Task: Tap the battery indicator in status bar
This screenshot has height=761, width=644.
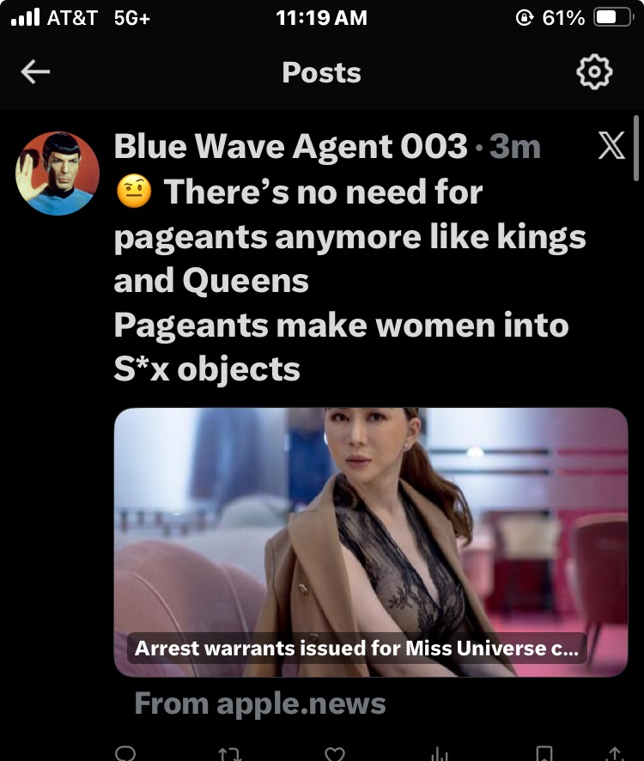Action: (x=614, y=18)
